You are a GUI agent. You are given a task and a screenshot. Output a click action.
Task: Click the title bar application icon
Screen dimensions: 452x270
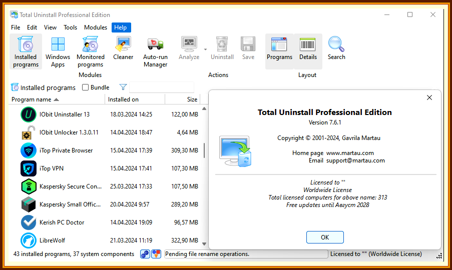[14, 14]
